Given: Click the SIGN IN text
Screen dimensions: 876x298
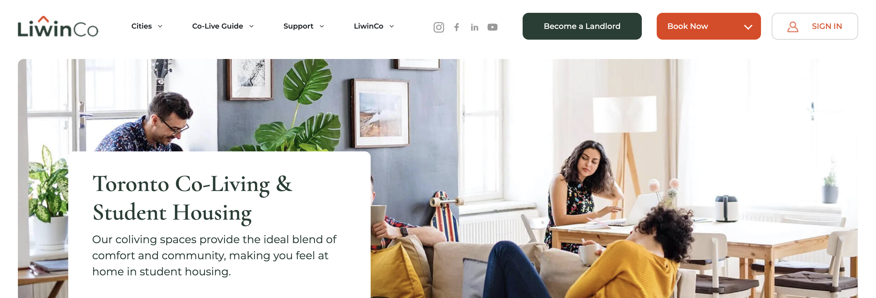Looking at the screenshot, I should pyautogui.click(x=827, y=26).
